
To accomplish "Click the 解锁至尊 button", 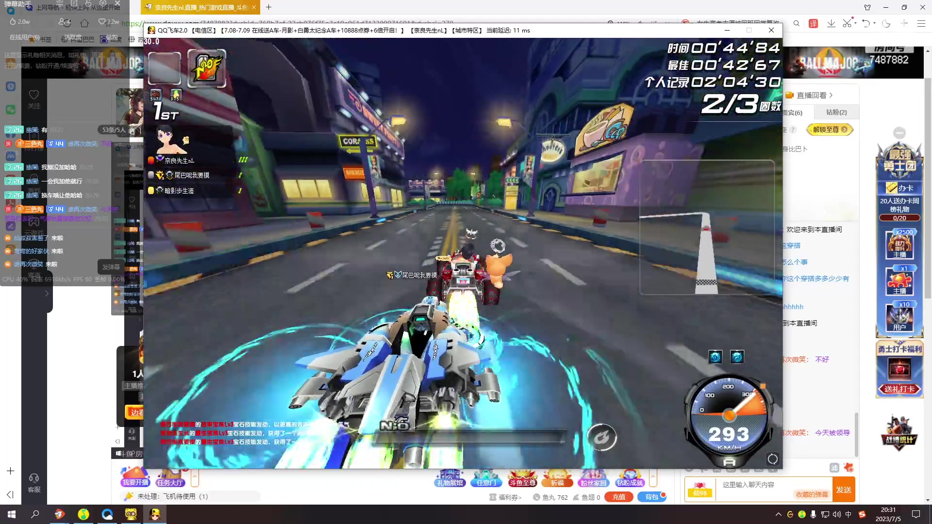I will [x=830, y=130].
